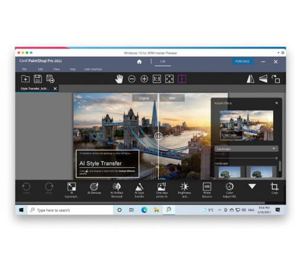
Task: Click the PaintShop Pro taskbar icon
Action: pyautogui.click(x=169, y=210)
